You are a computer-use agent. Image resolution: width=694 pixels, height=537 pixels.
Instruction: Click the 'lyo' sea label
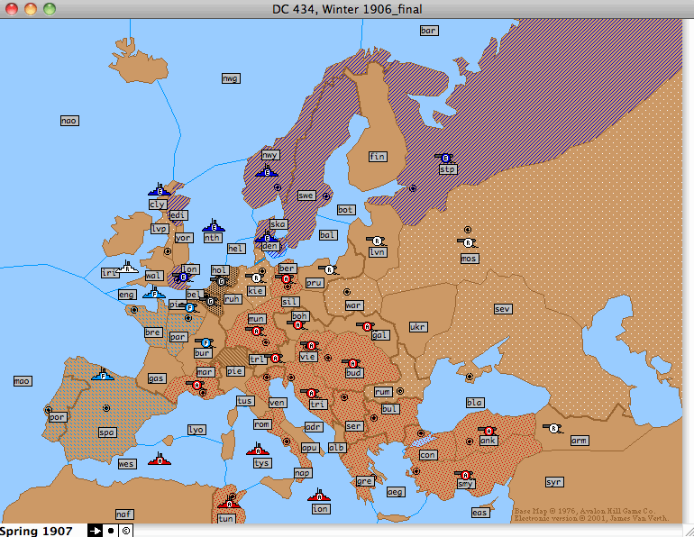pyautogui.click(x=196, y=430)
